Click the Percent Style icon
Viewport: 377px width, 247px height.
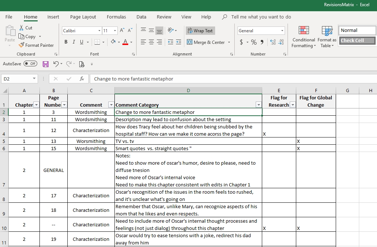[x=254, y=42]
